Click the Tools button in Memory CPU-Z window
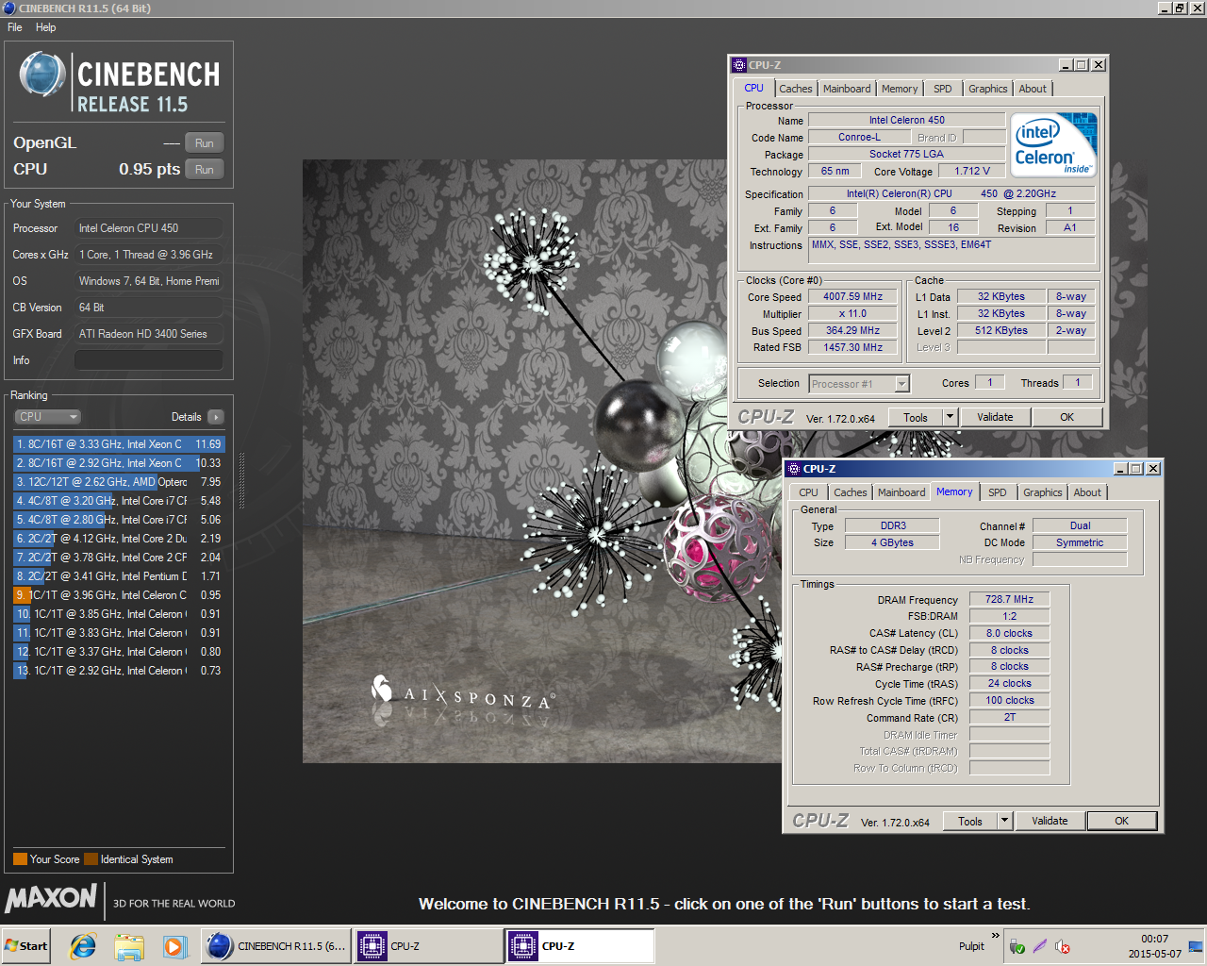Screen dimensions: 1207x966 click(x=969, y=821)
